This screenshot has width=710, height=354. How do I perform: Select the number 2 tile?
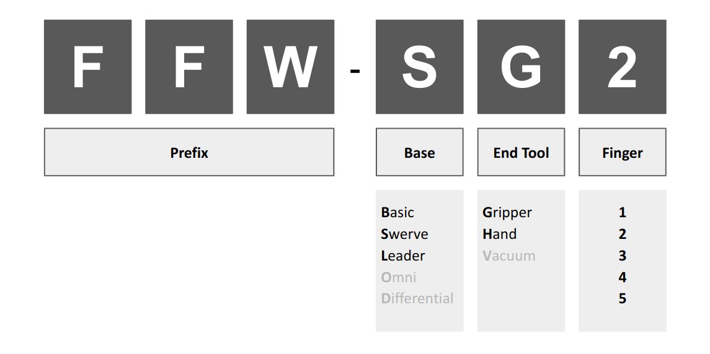tap(623, 67)
